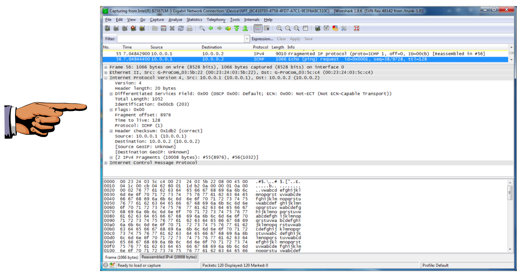The width and height of the screenshot is (521, 276).
Task: Sort by the Protocol column header
Action: point(260,47)
